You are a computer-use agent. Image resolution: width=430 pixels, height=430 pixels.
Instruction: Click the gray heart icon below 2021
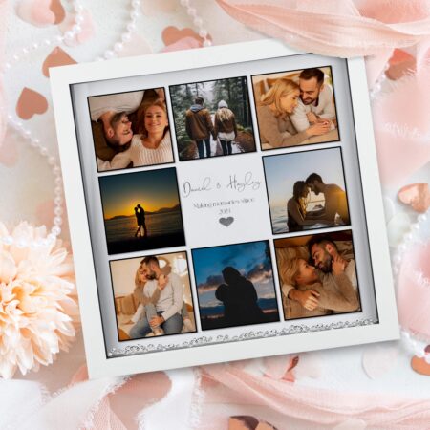tap(226, 221)
